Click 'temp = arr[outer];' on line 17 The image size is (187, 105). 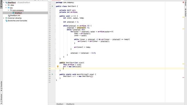(82, 34)
